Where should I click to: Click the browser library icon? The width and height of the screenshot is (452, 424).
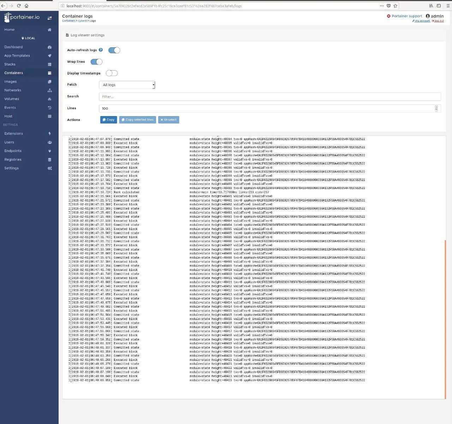pyautogui.click(x=431, y=6)
